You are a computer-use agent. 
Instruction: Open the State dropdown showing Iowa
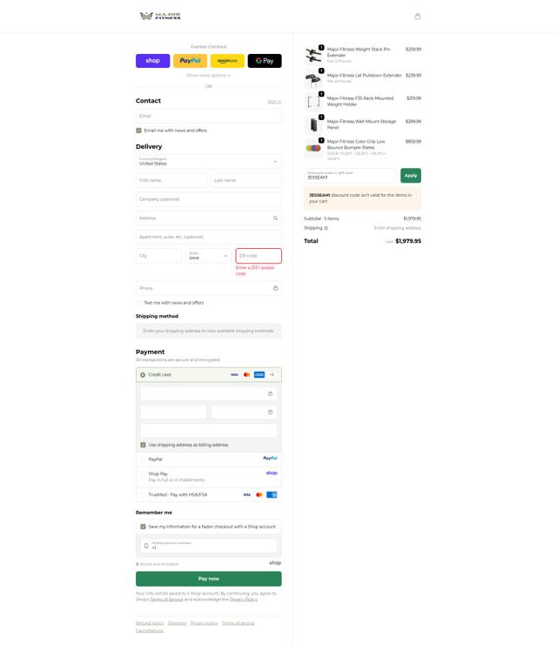point(209,256)
